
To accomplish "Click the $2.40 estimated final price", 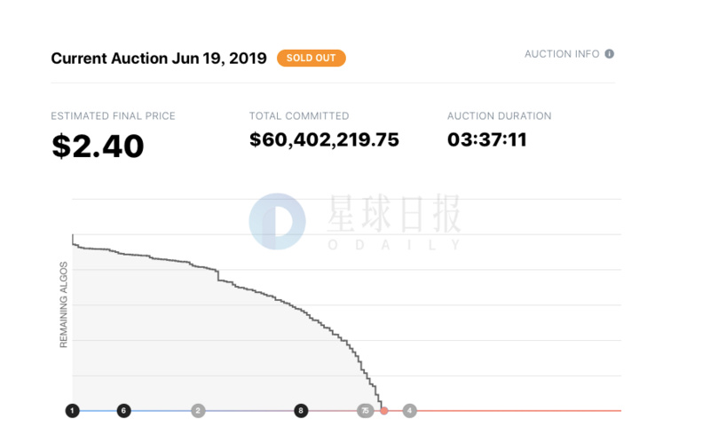I will point(98,146).
